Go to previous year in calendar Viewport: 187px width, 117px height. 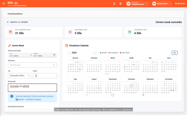69,53
